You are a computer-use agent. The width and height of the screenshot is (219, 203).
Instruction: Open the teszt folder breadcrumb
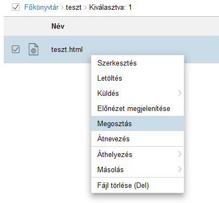tap(74, 8)
